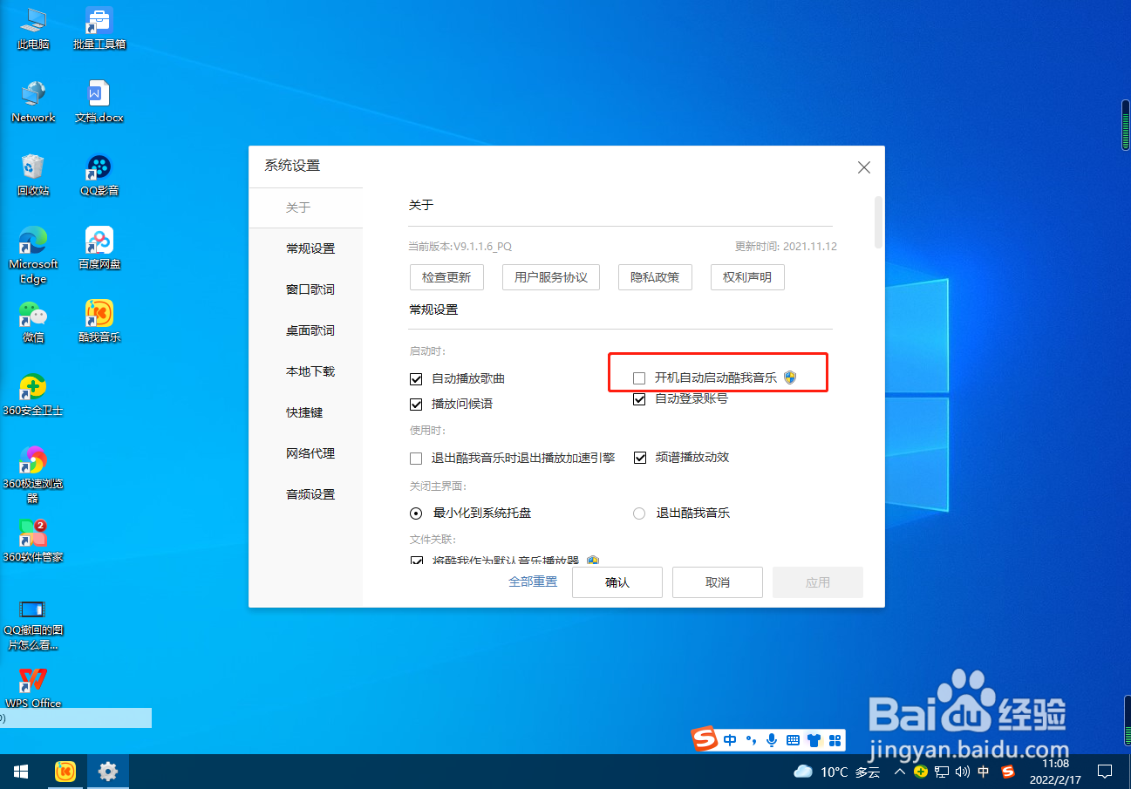The image size is (1131, 789).
Task: Launch 微信 desktop shortcut
Action: (x=33, y=321)
